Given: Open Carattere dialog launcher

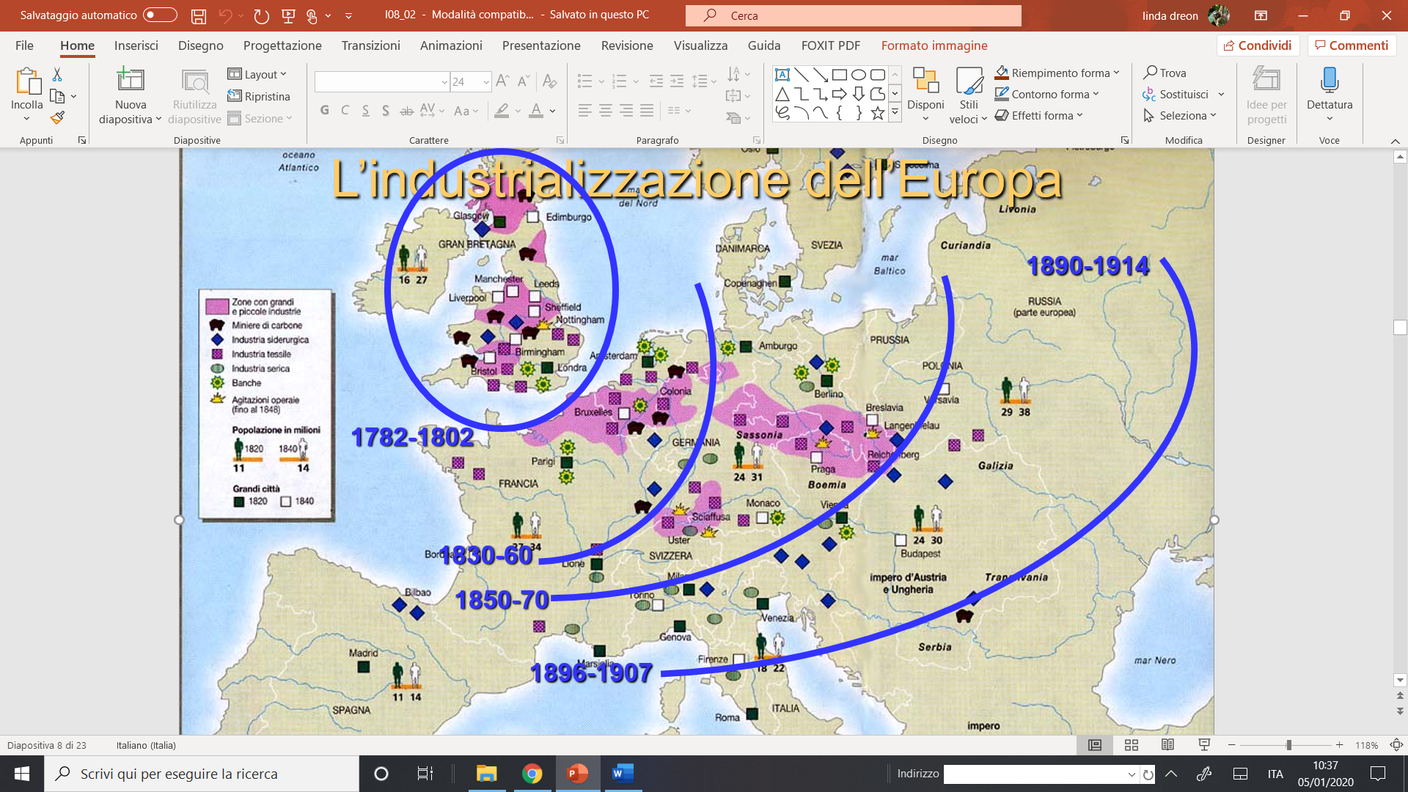Looking at the screenshot, I should pos(560,140).
